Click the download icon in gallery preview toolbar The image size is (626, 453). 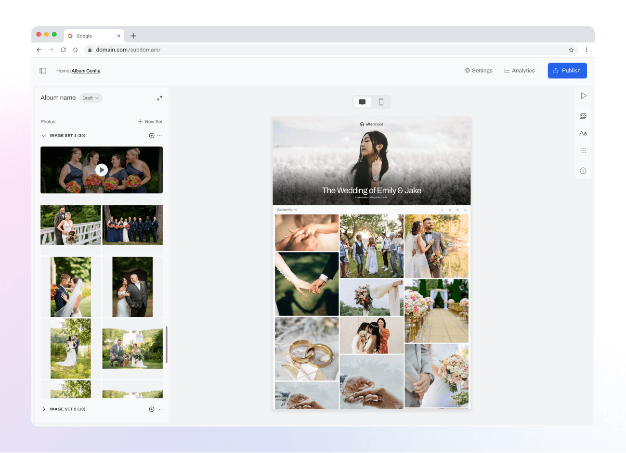tap(457, 210)
